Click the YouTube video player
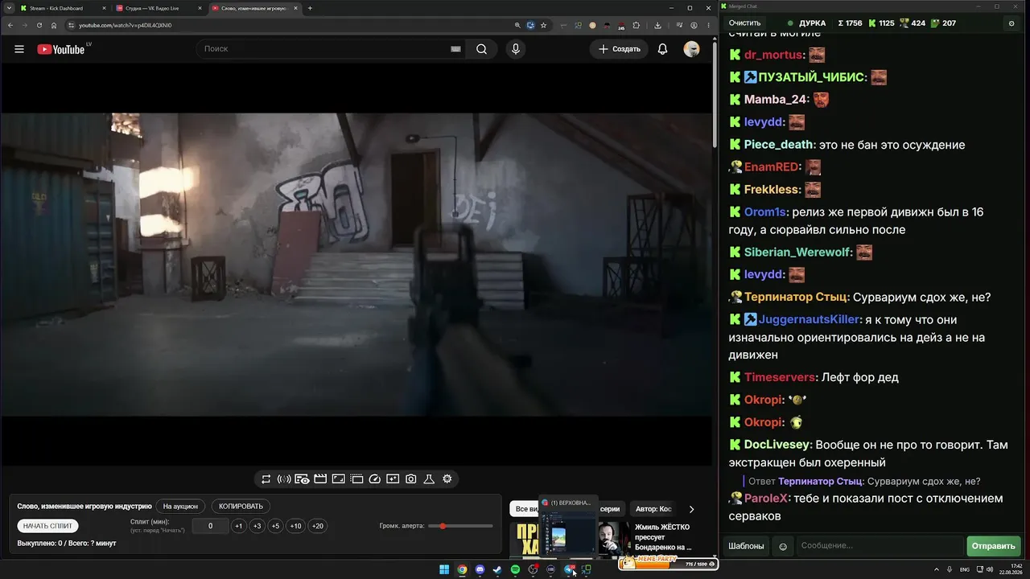 356,264
